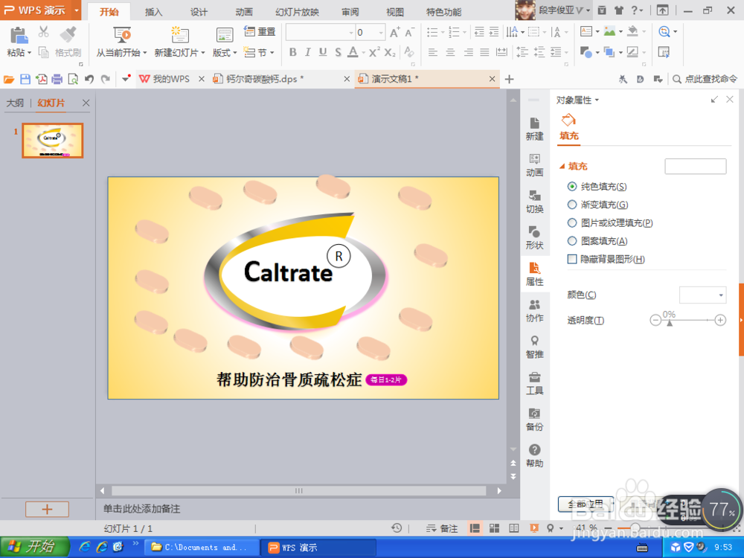Start slideshow from current slide icon

pyautogui.click(x=122, y=35)
